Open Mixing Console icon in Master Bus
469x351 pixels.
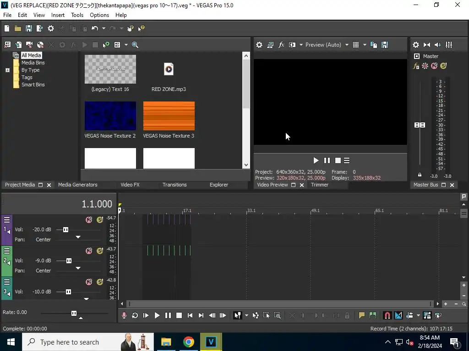point(449,45)
